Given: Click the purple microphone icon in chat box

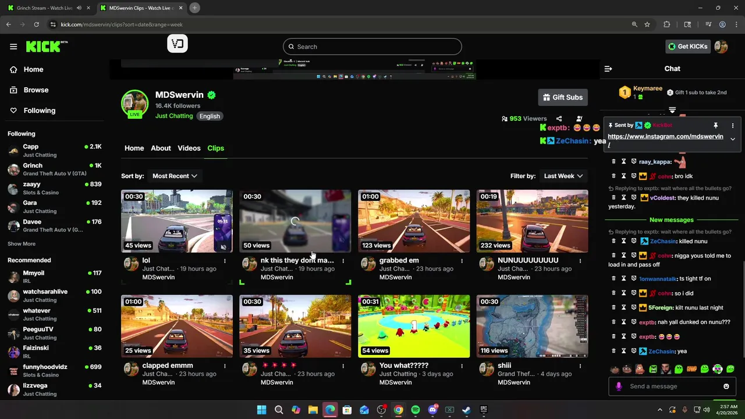Looking at the screenshot, I should coord(619,386).
